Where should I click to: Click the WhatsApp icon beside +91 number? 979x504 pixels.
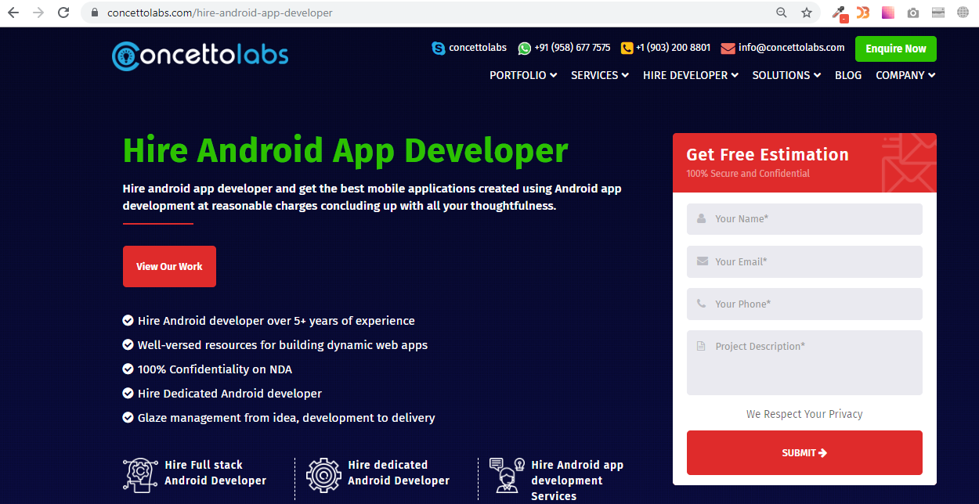pos(524,48)
